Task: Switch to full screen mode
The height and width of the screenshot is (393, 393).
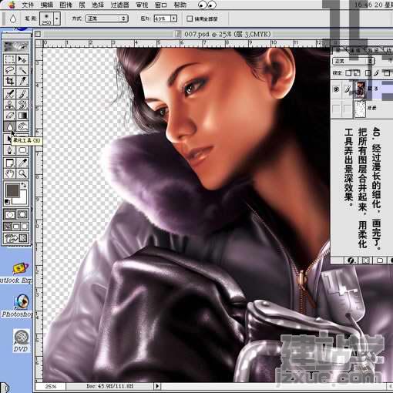Action: coord(25,227)
